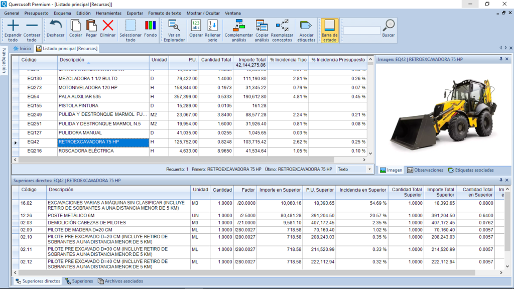514x289 pixels.
Task: Click the Código column header in resources
Action: coord(38,62)
